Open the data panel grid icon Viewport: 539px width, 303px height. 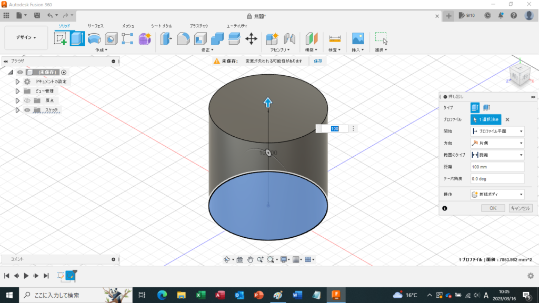(x=6, y=15)
